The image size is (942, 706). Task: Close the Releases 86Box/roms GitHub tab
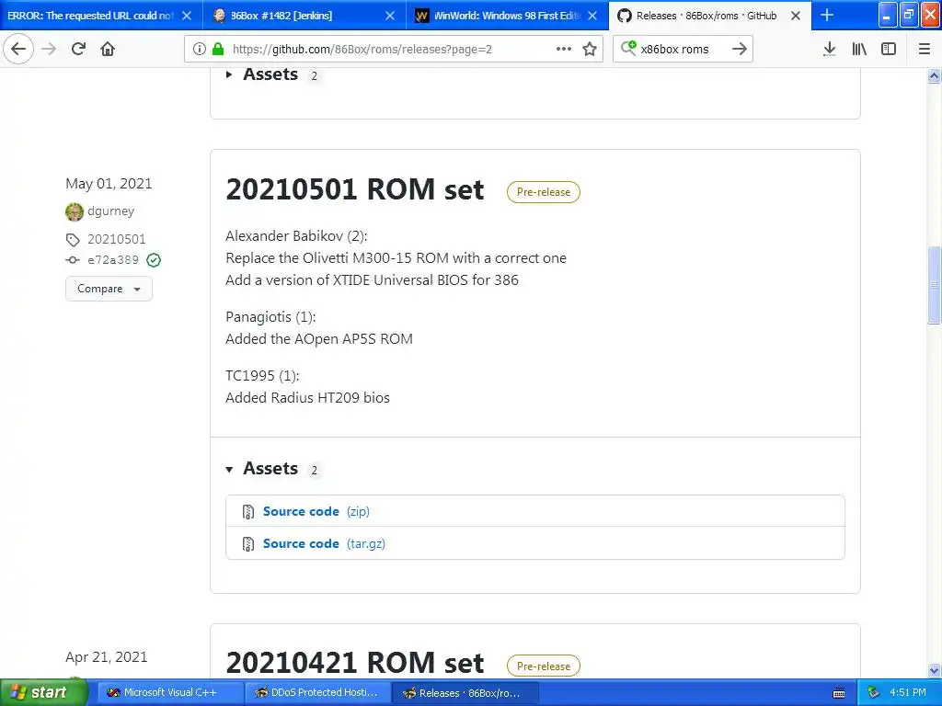coord(796,16)
